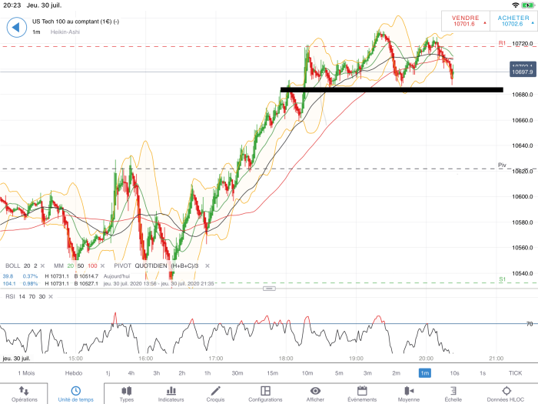Select the 2h time unit

click(x=182, y=373)
